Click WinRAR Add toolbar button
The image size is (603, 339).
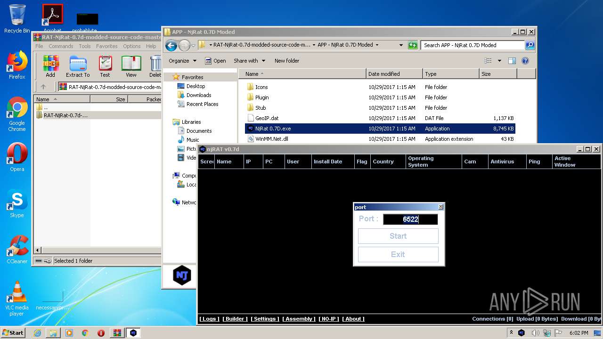(50, 66)
